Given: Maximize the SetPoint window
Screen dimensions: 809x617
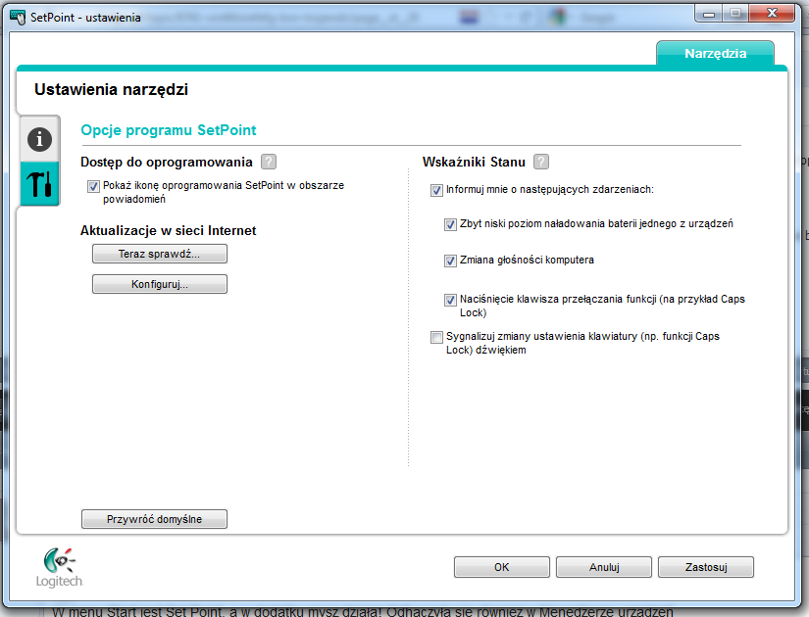Looking at the screenshot, I should (x=735, y=14).
